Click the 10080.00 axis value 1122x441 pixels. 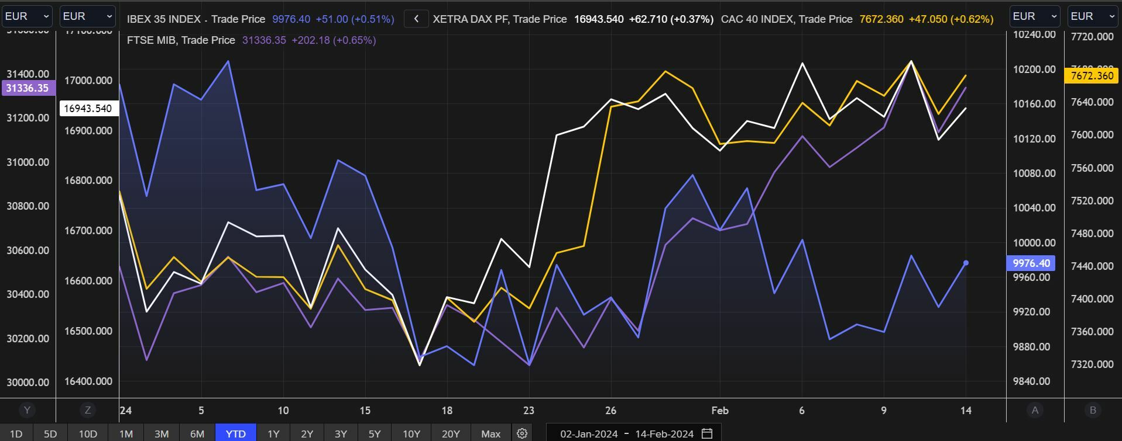coord(1034,173)
